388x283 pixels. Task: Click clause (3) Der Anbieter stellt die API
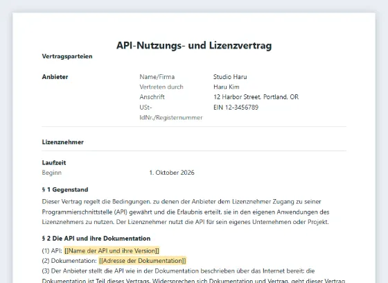pyautogui.click(x=193, y=276)
